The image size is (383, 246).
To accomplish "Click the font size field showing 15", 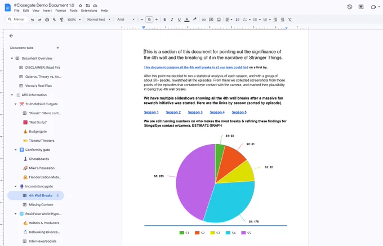I will 149,20.
